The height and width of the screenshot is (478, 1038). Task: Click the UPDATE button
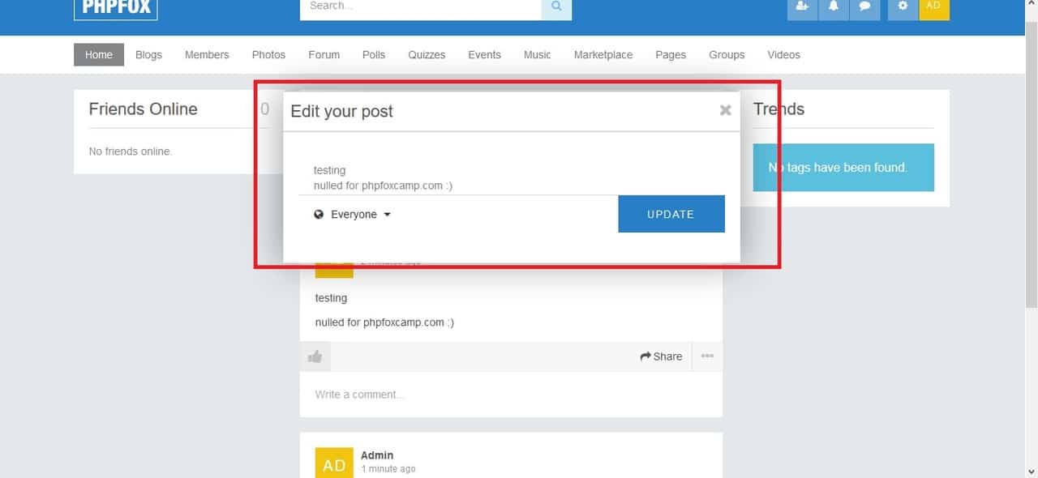point(671,214)
